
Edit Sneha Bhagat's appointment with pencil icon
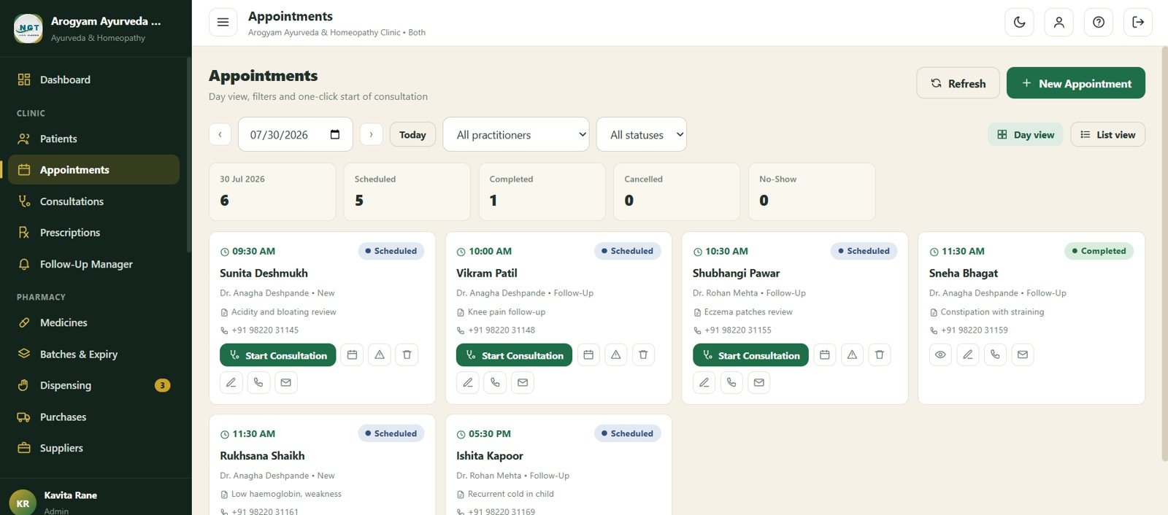968,355
